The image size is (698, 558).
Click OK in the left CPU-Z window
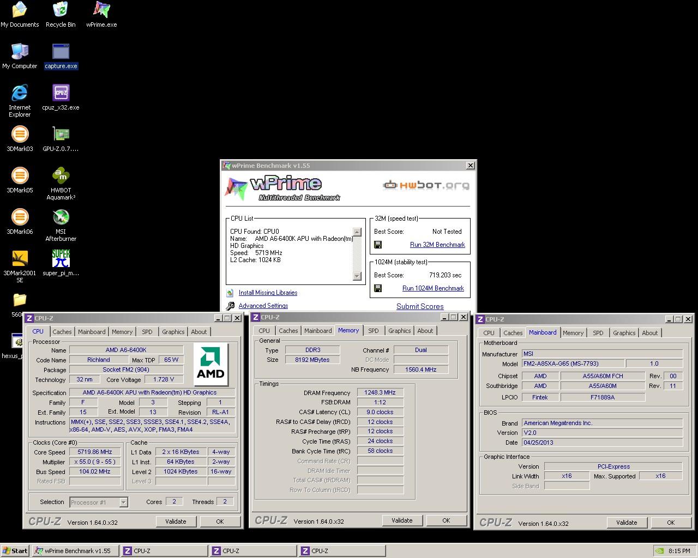pos(220,521)
